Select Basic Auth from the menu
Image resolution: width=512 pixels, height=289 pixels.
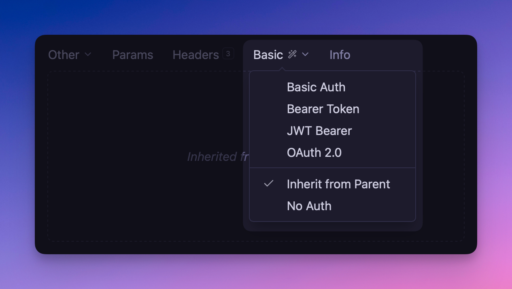coord(316,87)
